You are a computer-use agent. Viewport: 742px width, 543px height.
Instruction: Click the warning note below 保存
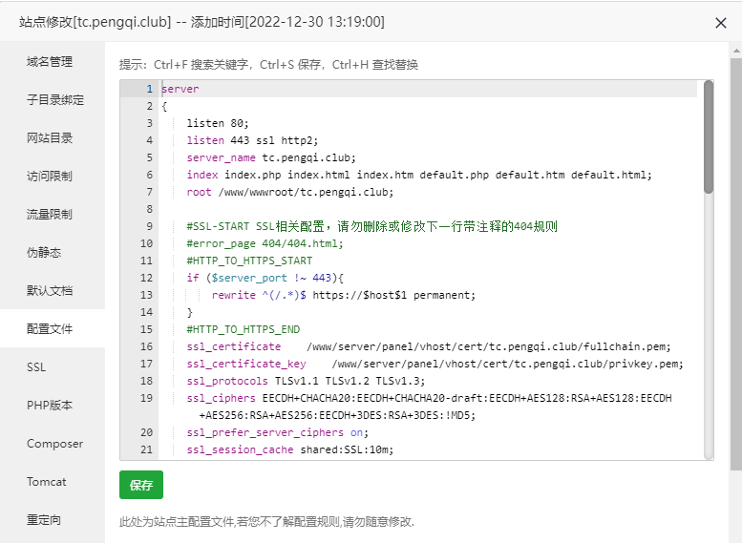(266, 522)
